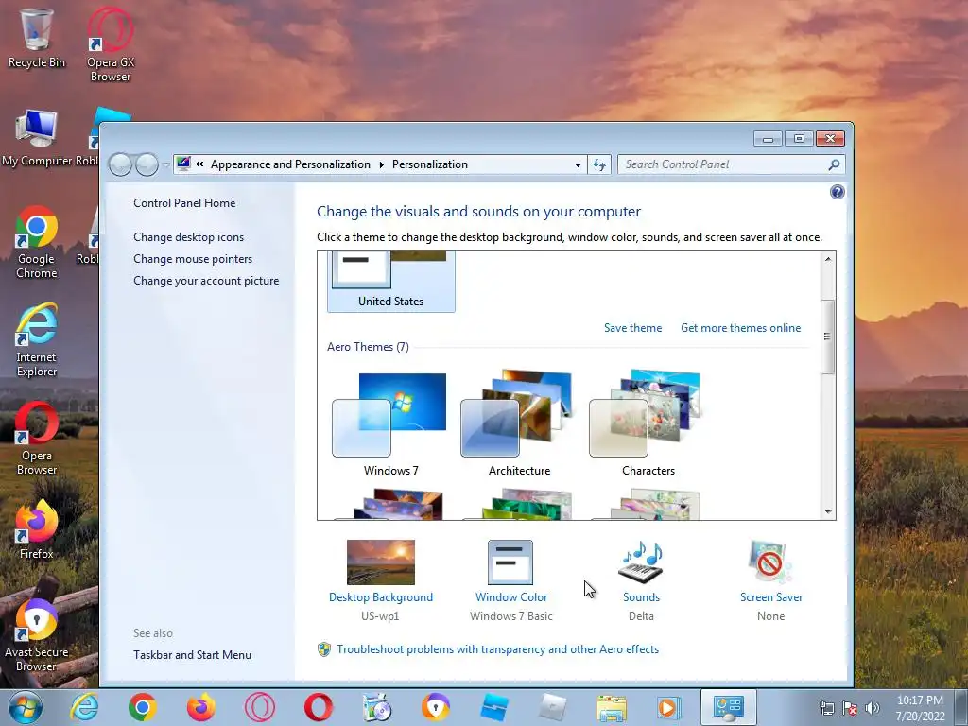Open Avast Secure Browser desktop icon

click(37, 636)
